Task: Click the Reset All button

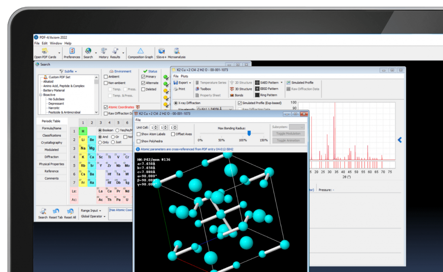Action: [x=70, y=214]
